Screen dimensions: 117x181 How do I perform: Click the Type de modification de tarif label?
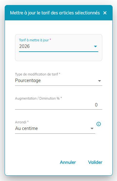pos(38,74)
